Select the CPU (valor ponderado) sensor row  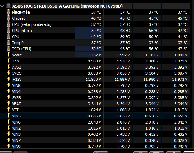click(x=95, y=24)
